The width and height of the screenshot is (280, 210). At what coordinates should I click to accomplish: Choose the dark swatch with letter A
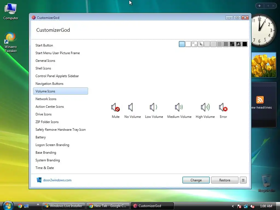click(238, 44)
